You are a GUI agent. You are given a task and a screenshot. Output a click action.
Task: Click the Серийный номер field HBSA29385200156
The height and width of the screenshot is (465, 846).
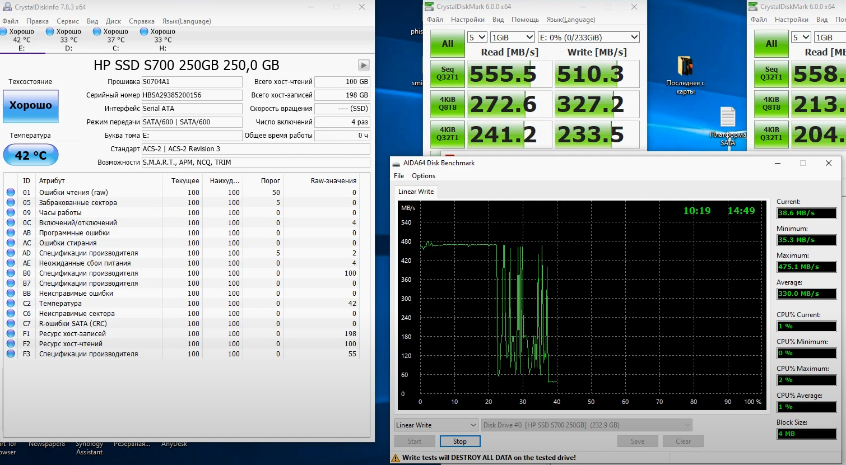tap(192, 95)
